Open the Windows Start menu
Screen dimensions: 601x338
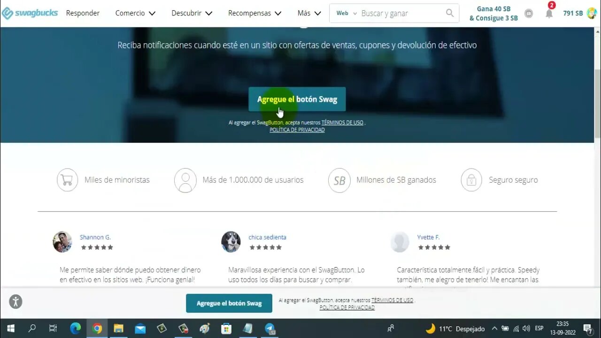pyautogui.click(x=10, y=329)
